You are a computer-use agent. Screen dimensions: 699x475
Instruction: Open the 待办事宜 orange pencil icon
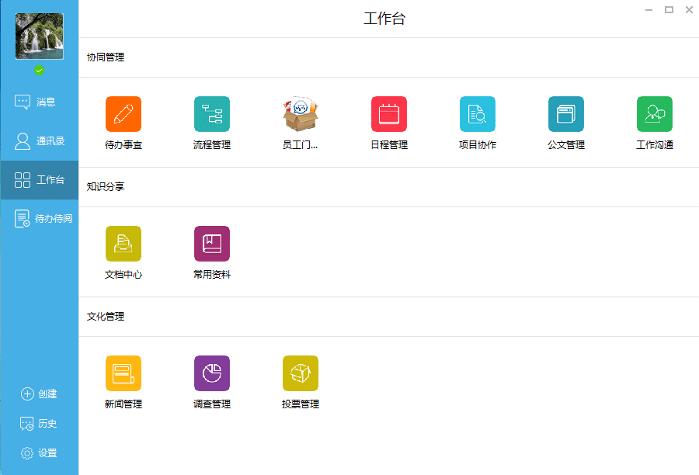pos(123,114)
